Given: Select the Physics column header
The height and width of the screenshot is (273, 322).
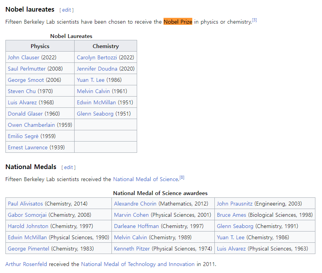Looking at the screenshot, I should pyautogui.click(x=40, y=46).
